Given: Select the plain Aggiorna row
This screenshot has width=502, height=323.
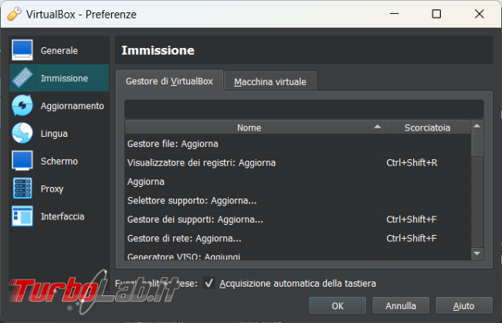Looking at the screenshot, I should click(x=298, y=182).
